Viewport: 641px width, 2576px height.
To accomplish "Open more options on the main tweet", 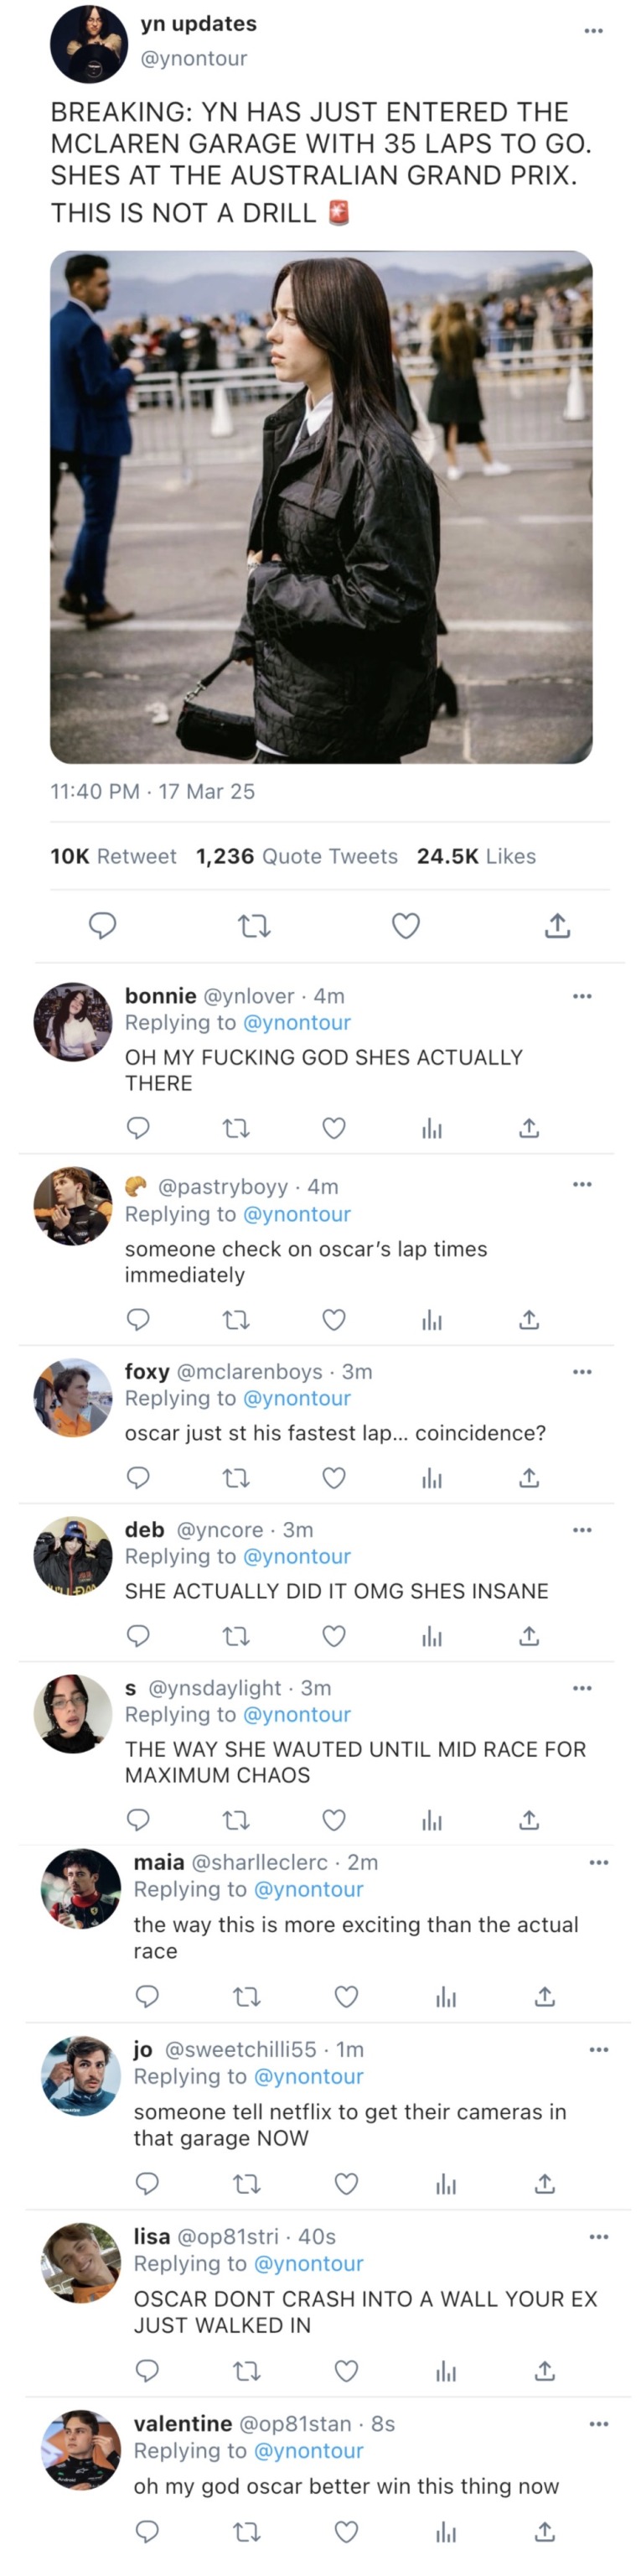I will [x=593, y=31].
